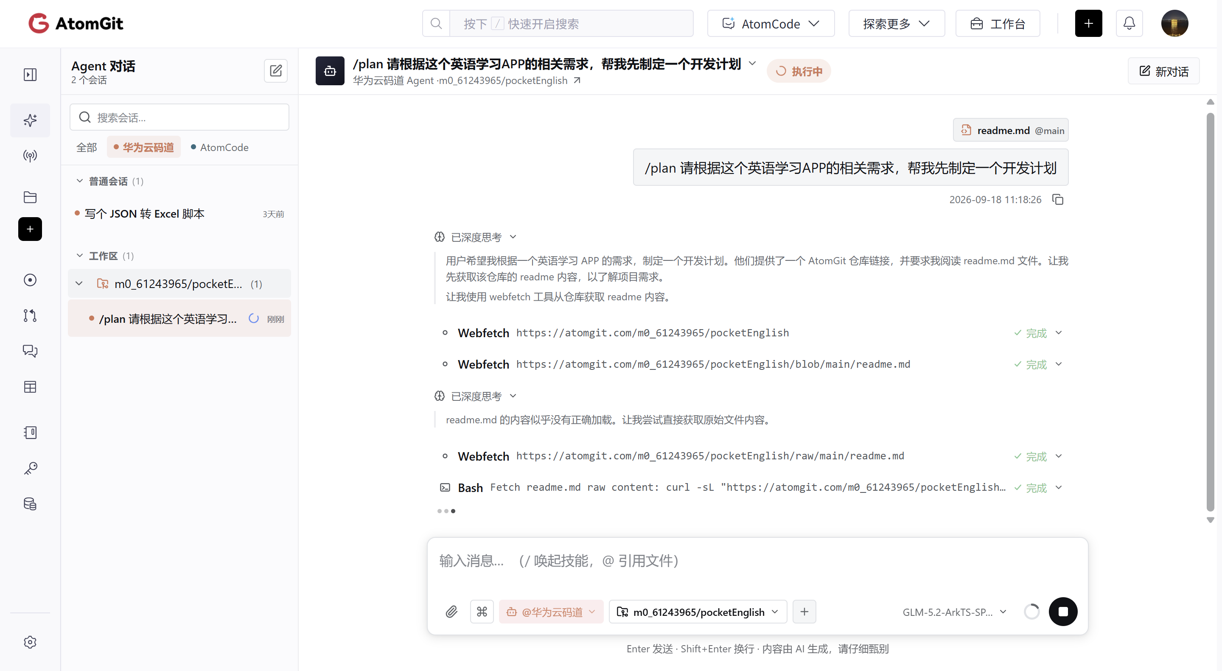1222x671 pixels.
Task: Click the 快速开启搜索 top search field
Action: pyautogui.click(x=571, y=23)
